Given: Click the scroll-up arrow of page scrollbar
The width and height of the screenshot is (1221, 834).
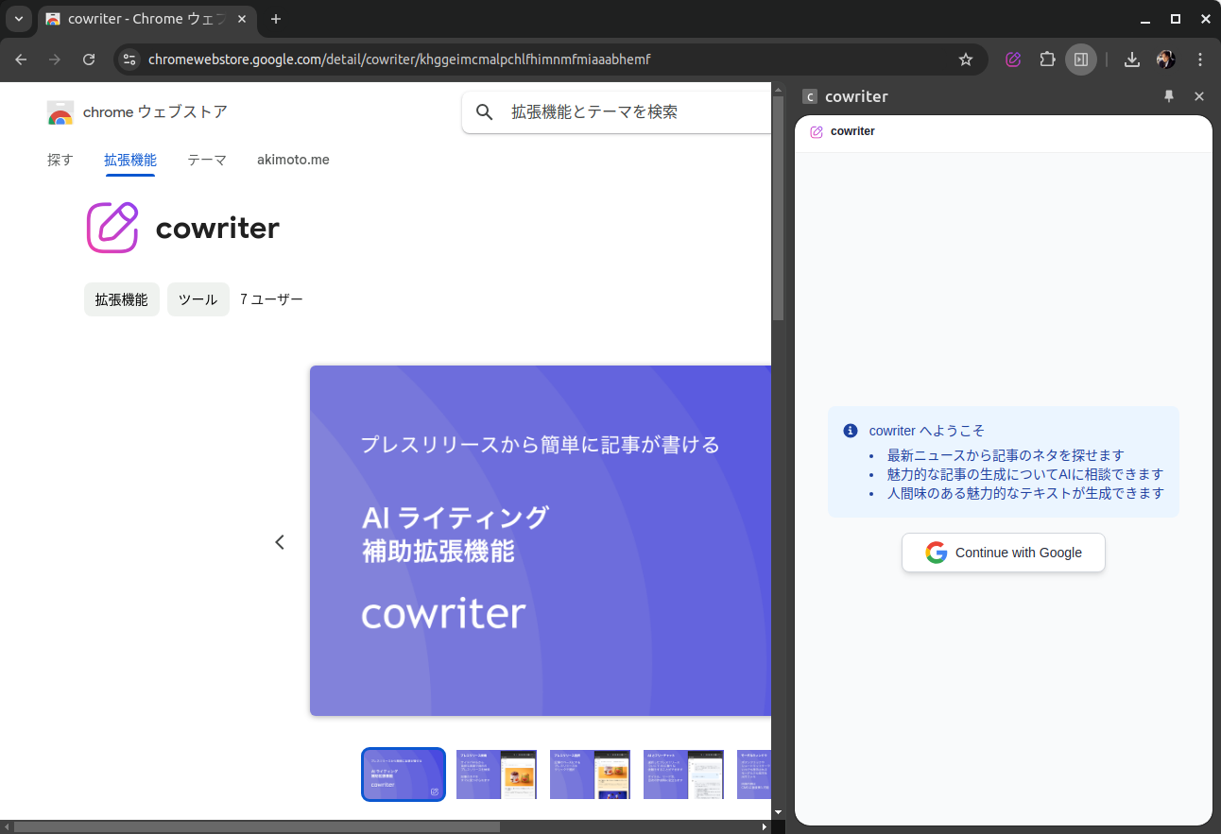Looking at the screenshot, I should [779, 90].
